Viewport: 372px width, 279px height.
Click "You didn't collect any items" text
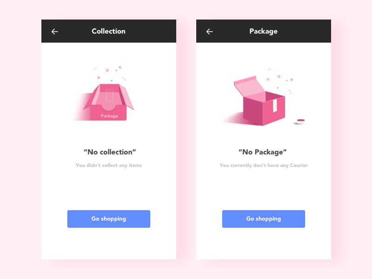tap(109, 166)
